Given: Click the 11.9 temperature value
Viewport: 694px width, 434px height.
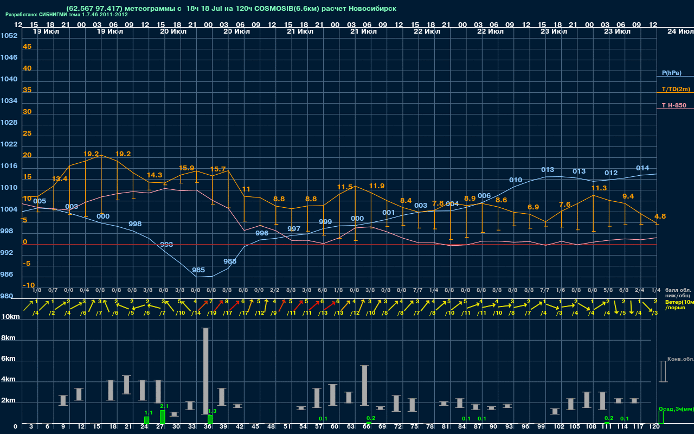Looking at the screenshot, I should [x=377, y=186].
